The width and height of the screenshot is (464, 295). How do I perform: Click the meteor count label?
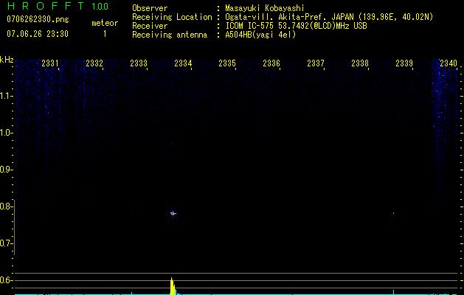[105, 23]
